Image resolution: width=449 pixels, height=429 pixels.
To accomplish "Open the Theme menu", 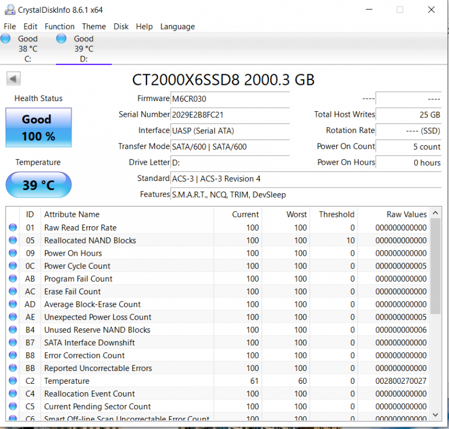I will pos(94,26).
